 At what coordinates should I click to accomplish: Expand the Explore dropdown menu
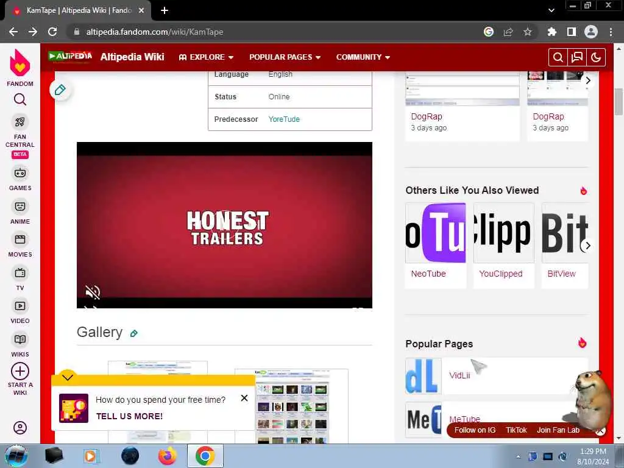pyautogui.click(x=206, y=57)
